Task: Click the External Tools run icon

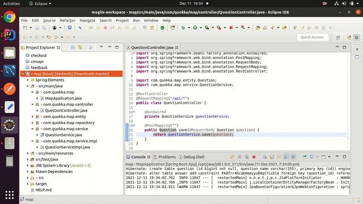Action: click(x=219, y=28)
